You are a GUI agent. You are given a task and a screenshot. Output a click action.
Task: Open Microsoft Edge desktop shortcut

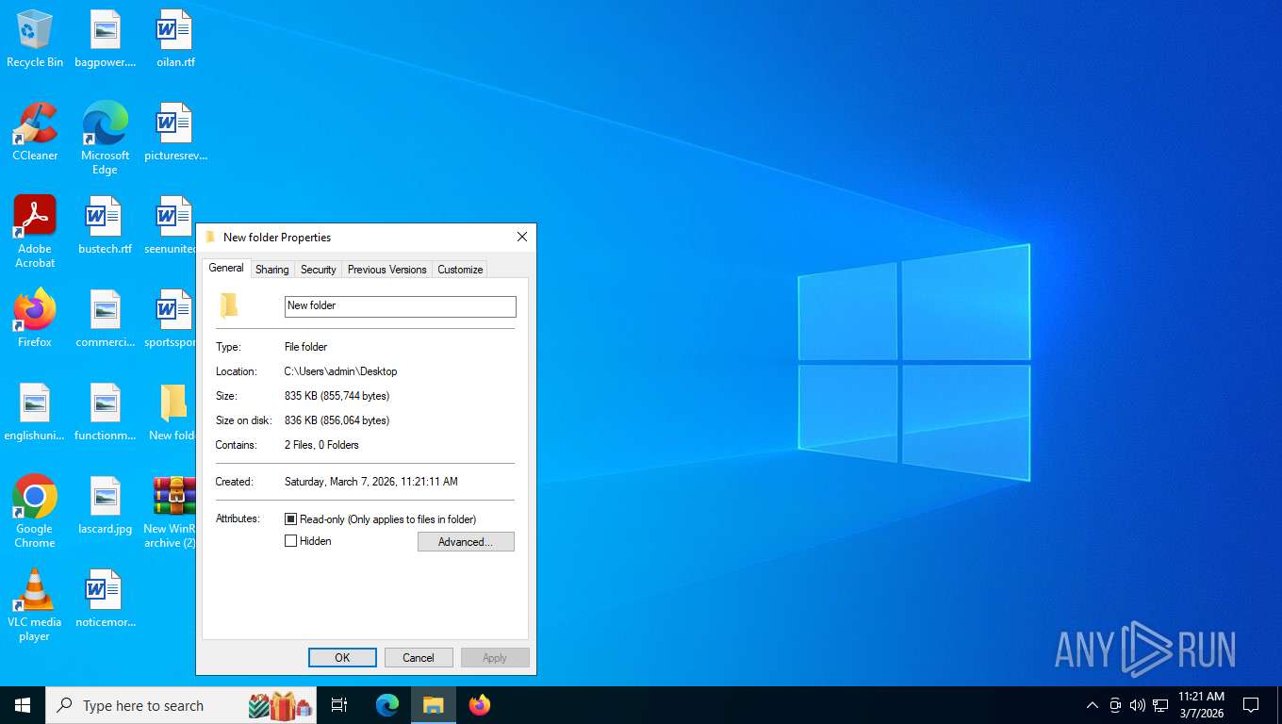pos(106,139)
